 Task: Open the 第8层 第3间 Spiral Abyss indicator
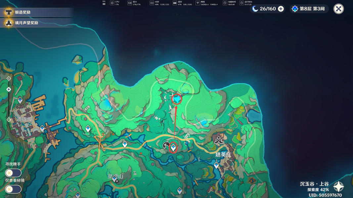309,9
